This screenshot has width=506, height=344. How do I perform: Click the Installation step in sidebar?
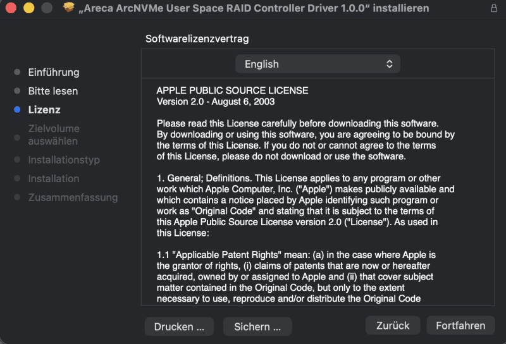54,178
